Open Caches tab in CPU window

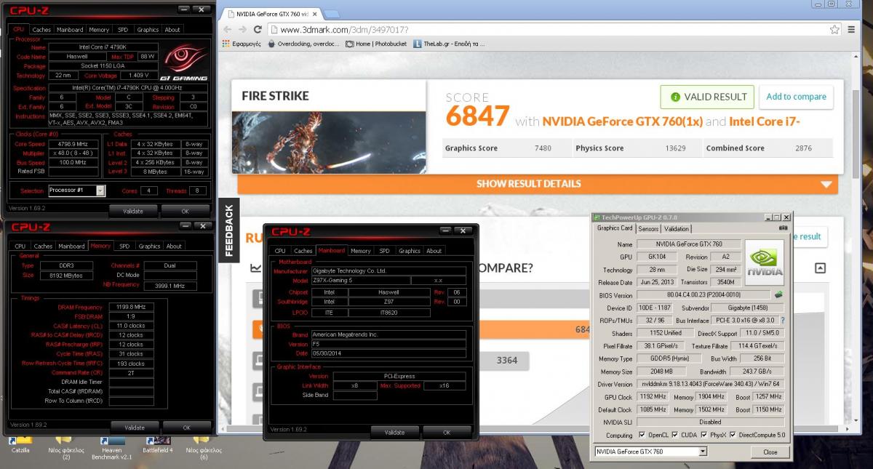41,30
